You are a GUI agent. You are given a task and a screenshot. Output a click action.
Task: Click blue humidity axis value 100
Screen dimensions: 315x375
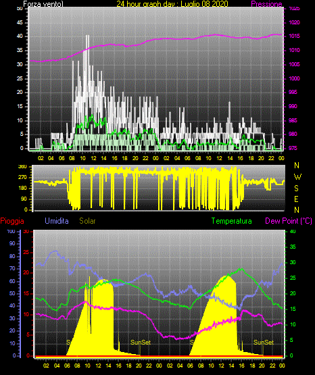[x=11, y=231]
